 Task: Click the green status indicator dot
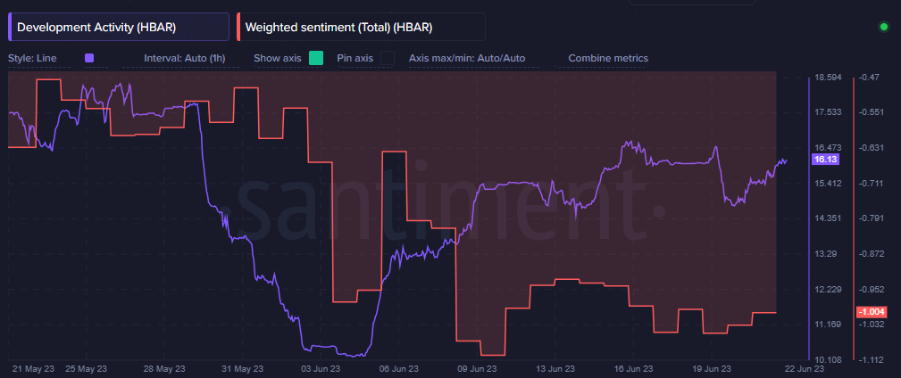click(x=884, y=27)
